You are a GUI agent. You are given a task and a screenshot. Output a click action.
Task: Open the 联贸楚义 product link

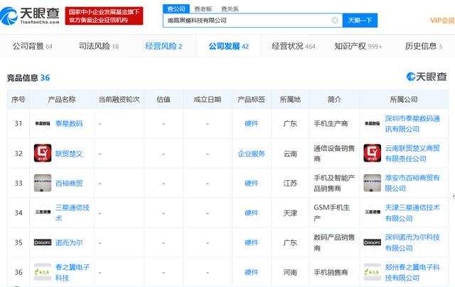click(69, 153)
